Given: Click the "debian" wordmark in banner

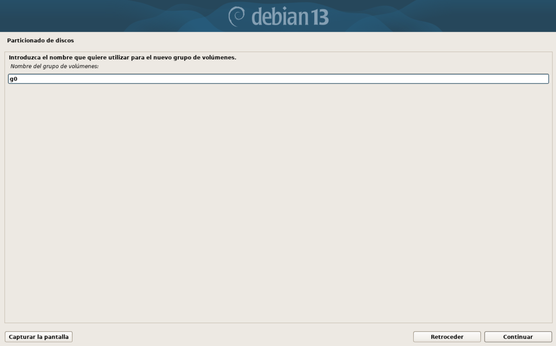Looking at the screenshot, I should click(x=280, y=17).
